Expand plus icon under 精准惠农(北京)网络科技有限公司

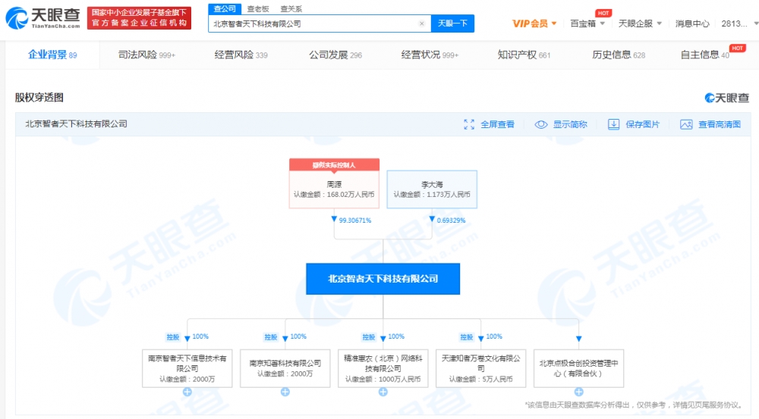coord(383,392)
